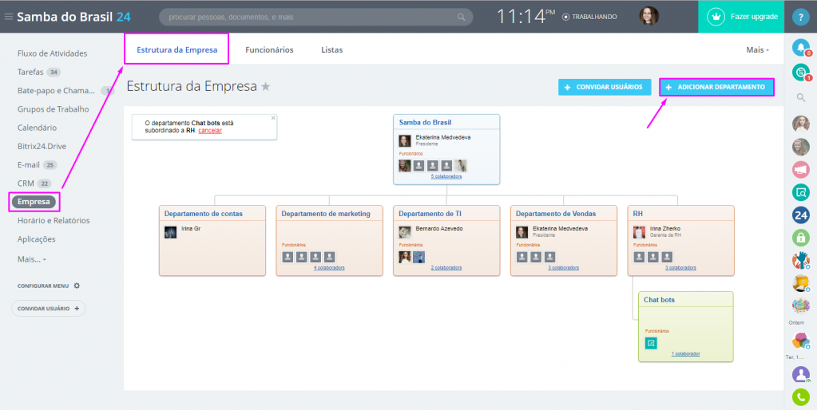Click Bernardo Azevedo avatar in Departamento de TI
The image size is (817, 410).
(405, 232)
